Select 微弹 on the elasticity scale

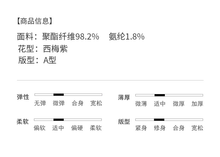[59, 103]
